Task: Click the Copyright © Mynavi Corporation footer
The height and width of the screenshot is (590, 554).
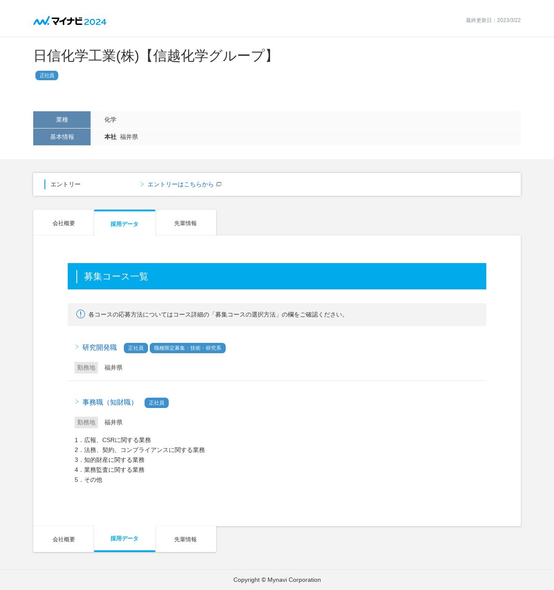Action: pos(277,580)
